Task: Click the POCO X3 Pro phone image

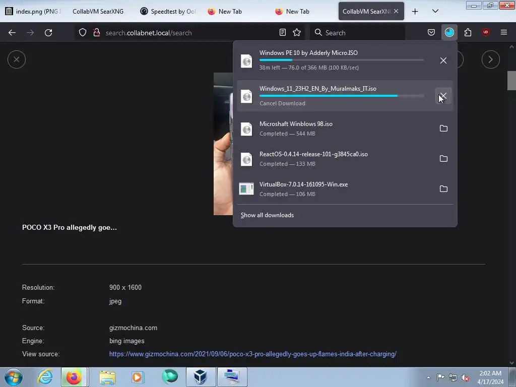Action: click(223, 144)
